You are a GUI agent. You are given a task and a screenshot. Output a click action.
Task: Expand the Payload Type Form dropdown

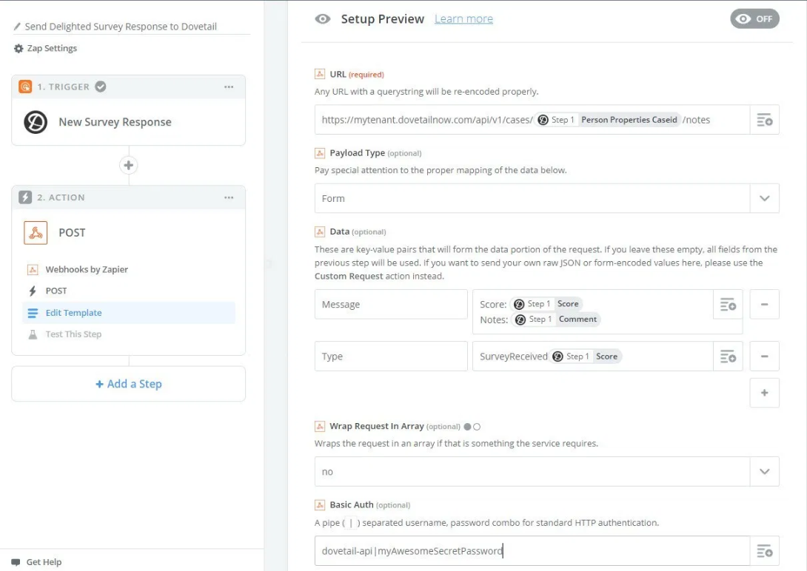(764, 198)
